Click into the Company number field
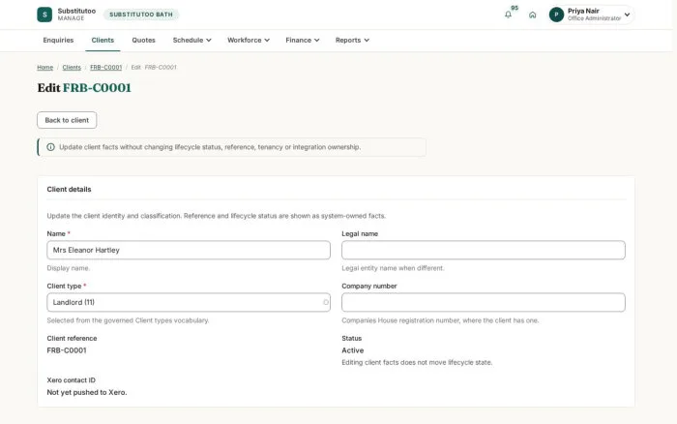The image size is (677, 424). (484, 302)
